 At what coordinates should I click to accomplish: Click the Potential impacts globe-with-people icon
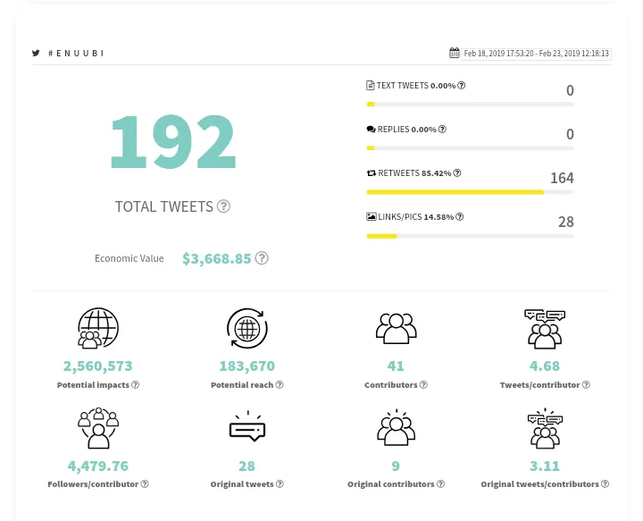tap(98, 328)
